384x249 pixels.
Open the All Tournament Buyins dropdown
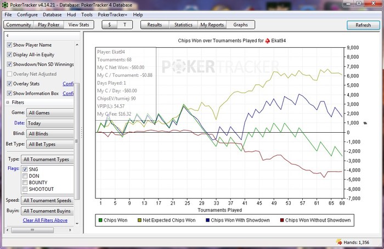[47, 211]
